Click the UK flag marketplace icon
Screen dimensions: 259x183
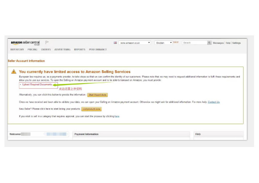pyautogui.click(x=115, y=43)
